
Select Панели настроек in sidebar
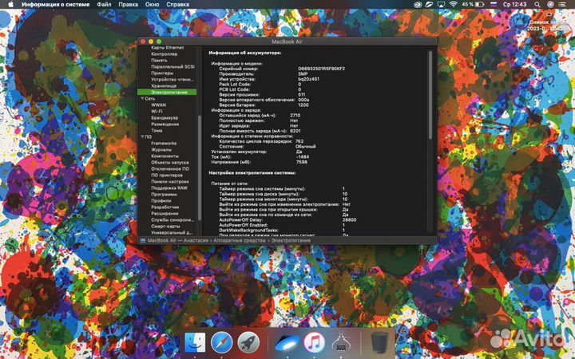coord(170,182)
